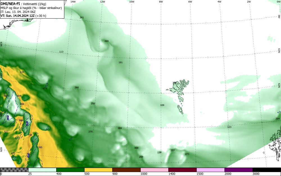This screenshot has height=176, width=281.
Task: Click the map value '289'
Action: tap(120, 128)
